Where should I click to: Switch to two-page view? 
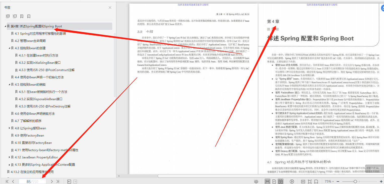pos(281,181)
